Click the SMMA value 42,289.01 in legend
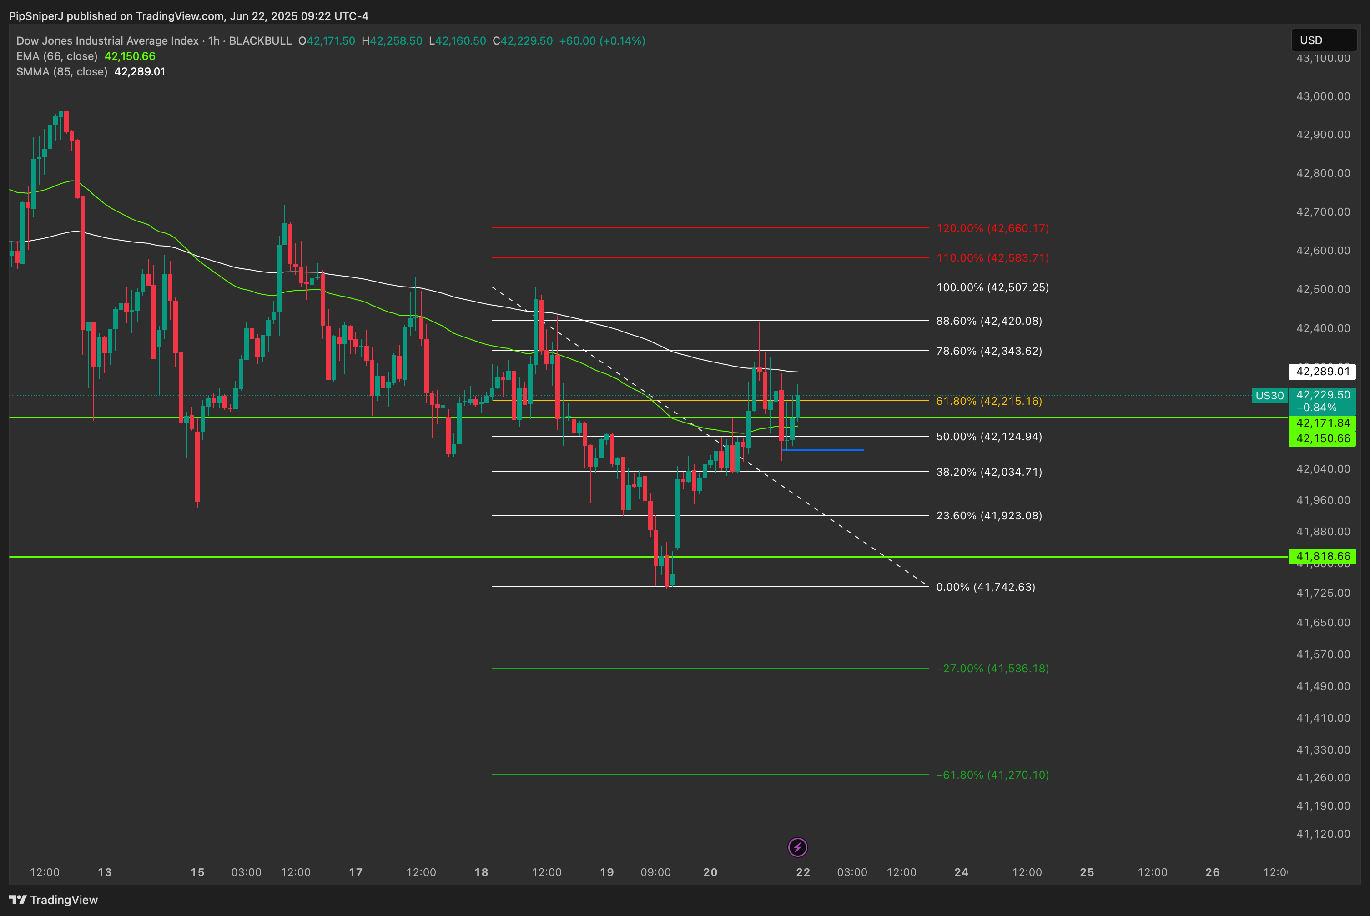This screenshot has height=916, width=1370. point(140,72)
